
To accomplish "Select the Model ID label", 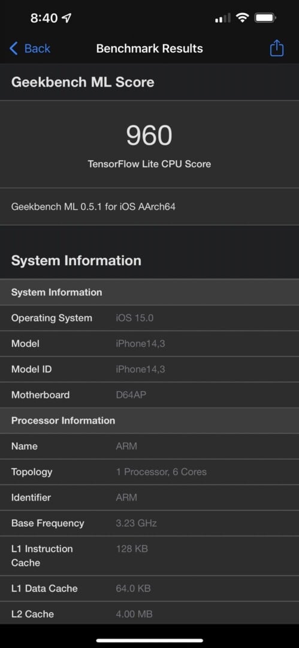I will click(x=31, y=369).
